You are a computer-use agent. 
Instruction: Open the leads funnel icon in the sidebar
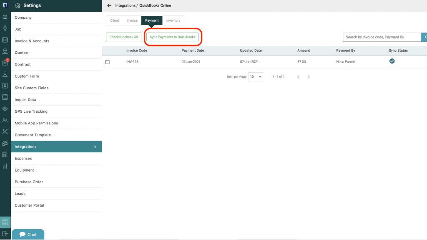5,28
